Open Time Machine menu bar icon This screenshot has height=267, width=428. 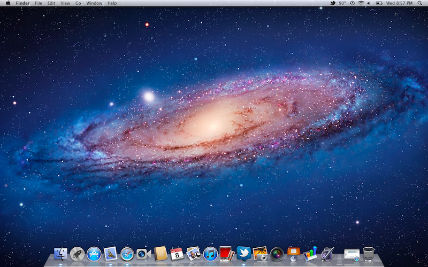click(x=352, y=3)
